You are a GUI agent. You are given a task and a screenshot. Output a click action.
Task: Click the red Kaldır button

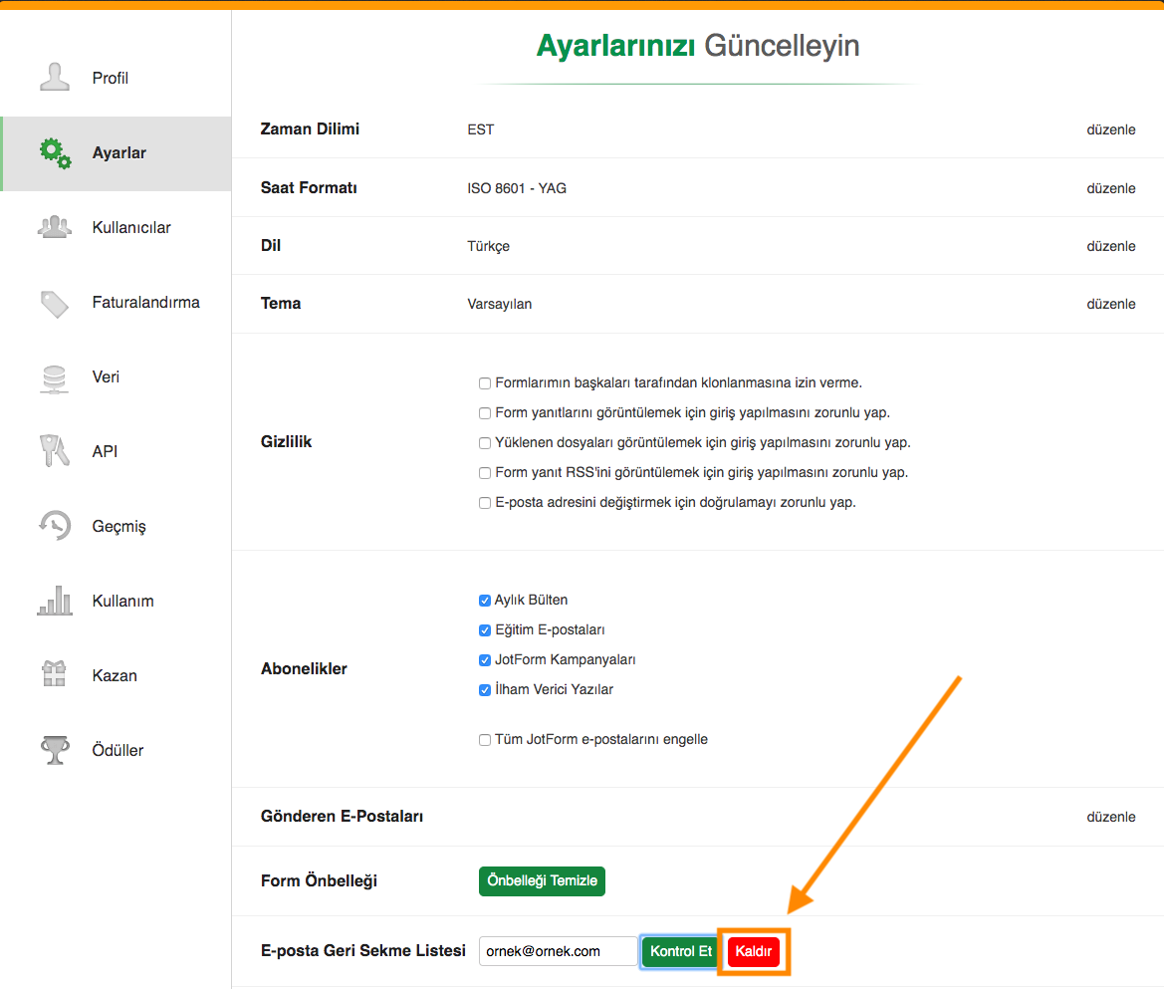754,952
